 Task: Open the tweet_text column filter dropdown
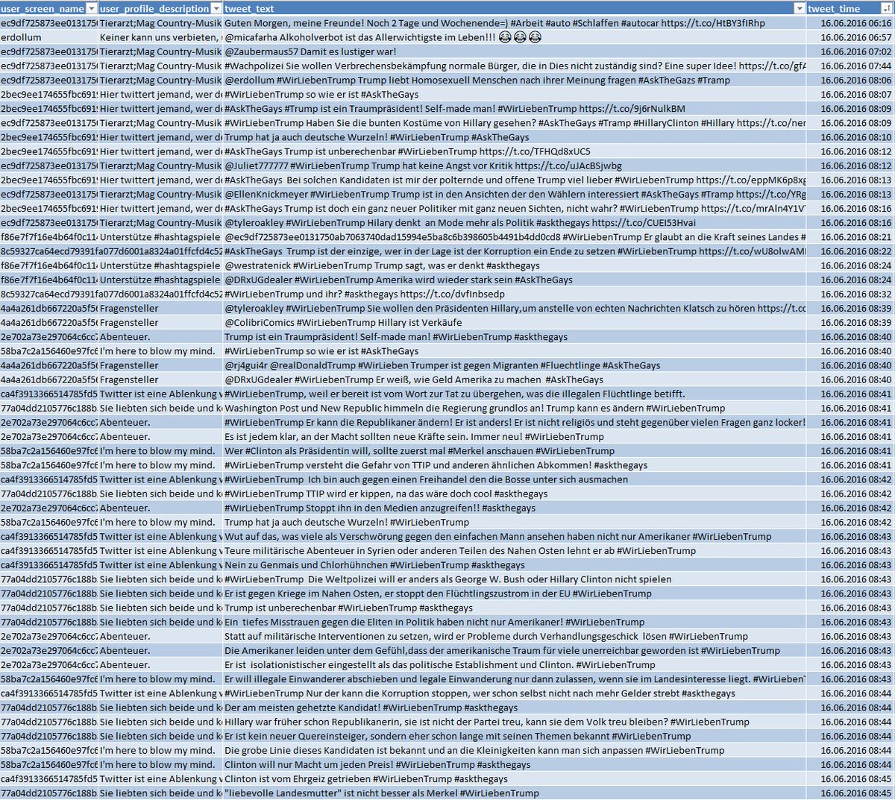[x=800, y=9]
